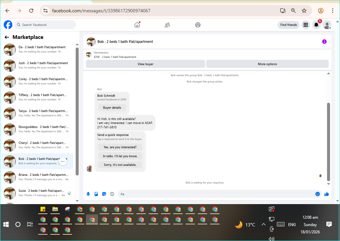This screenshot has height=241, width=340.
Task: Open Task View on taskbar
Action: tap(30, 224)
